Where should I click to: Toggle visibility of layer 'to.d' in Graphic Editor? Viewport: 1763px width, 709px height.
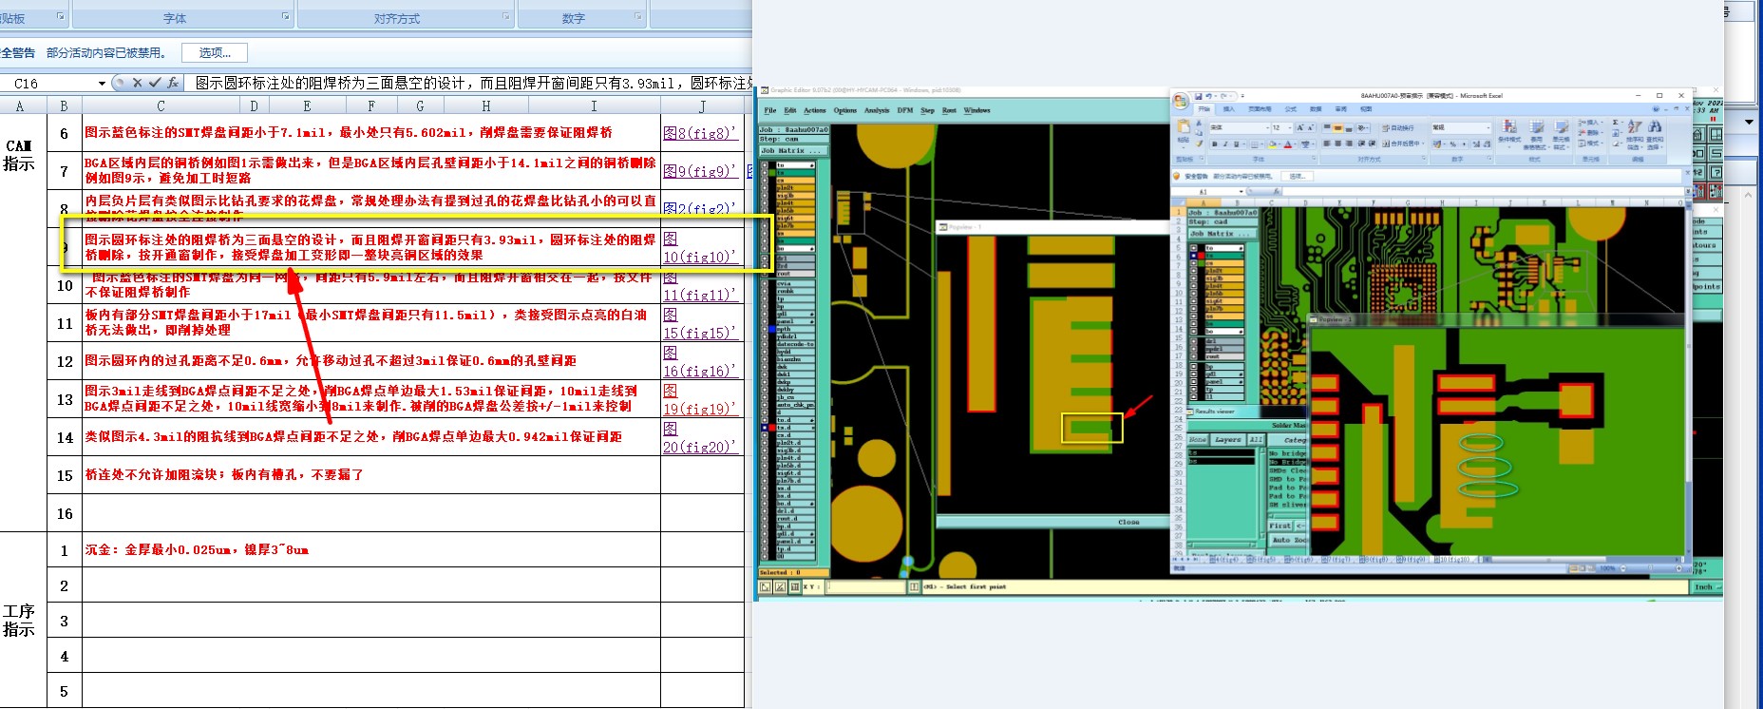(x=765, y=419)
